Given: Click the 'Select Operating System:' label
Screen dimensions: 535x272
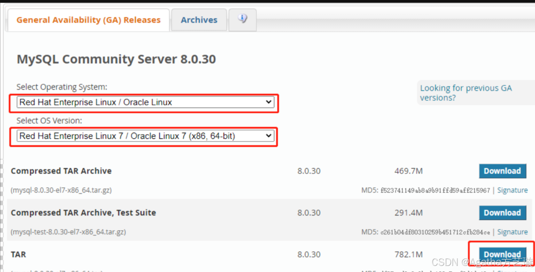Looking at the screenshot, I should (x=62, y=87).
